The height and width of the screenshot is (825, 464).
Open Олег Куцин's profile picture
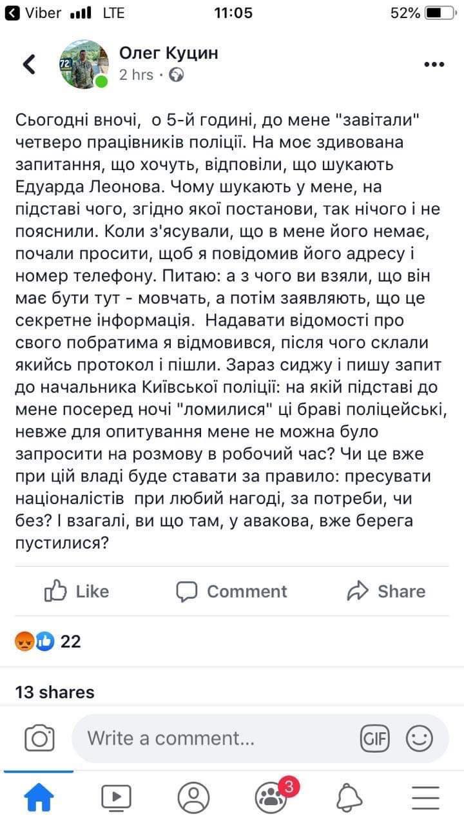pyautogui.click(x=84, y=64)
